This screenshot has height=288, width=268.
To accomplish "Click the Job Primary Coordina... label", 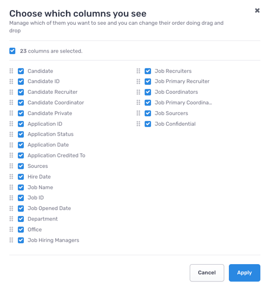I will click(183, 102).
